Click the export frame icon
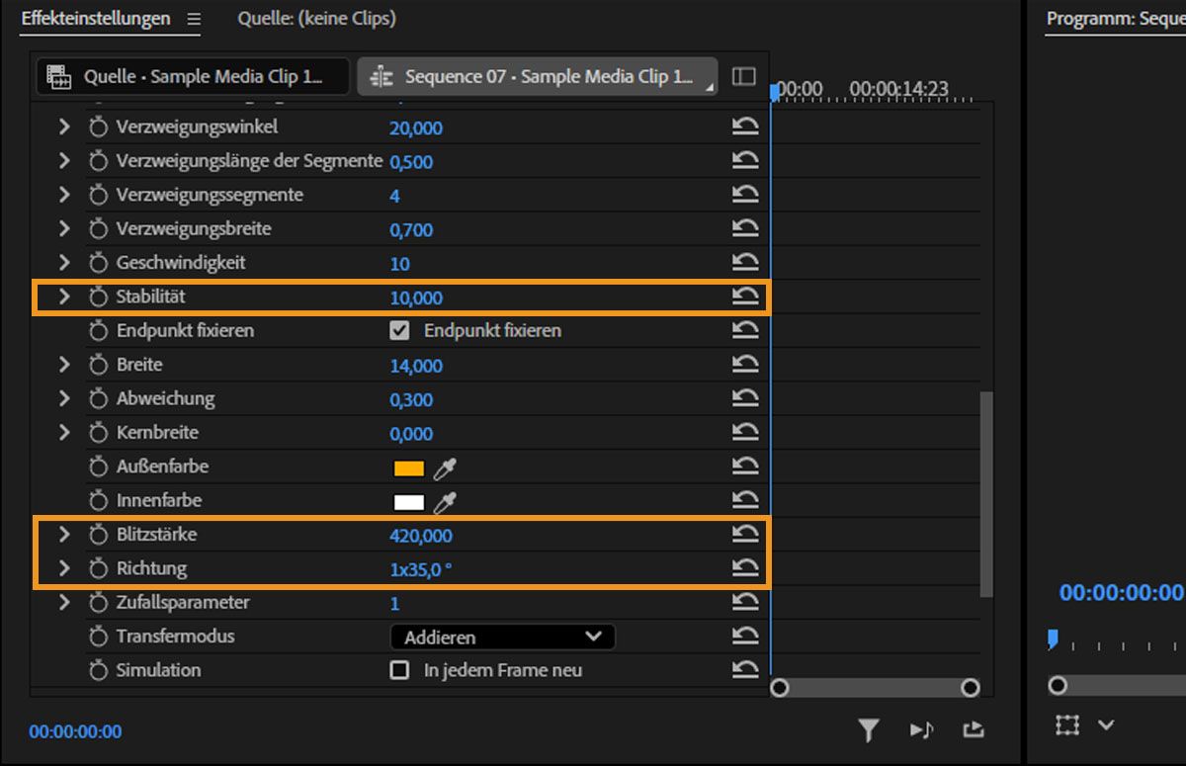Viewport: 1186px width, 766px height. (x=973, y=729)
